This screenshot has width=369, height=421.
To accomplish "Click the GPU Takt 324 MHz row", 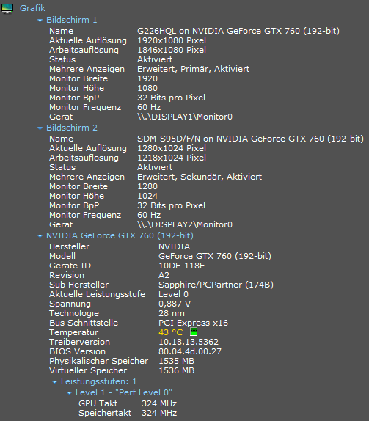I will click(x=128, y=403).
